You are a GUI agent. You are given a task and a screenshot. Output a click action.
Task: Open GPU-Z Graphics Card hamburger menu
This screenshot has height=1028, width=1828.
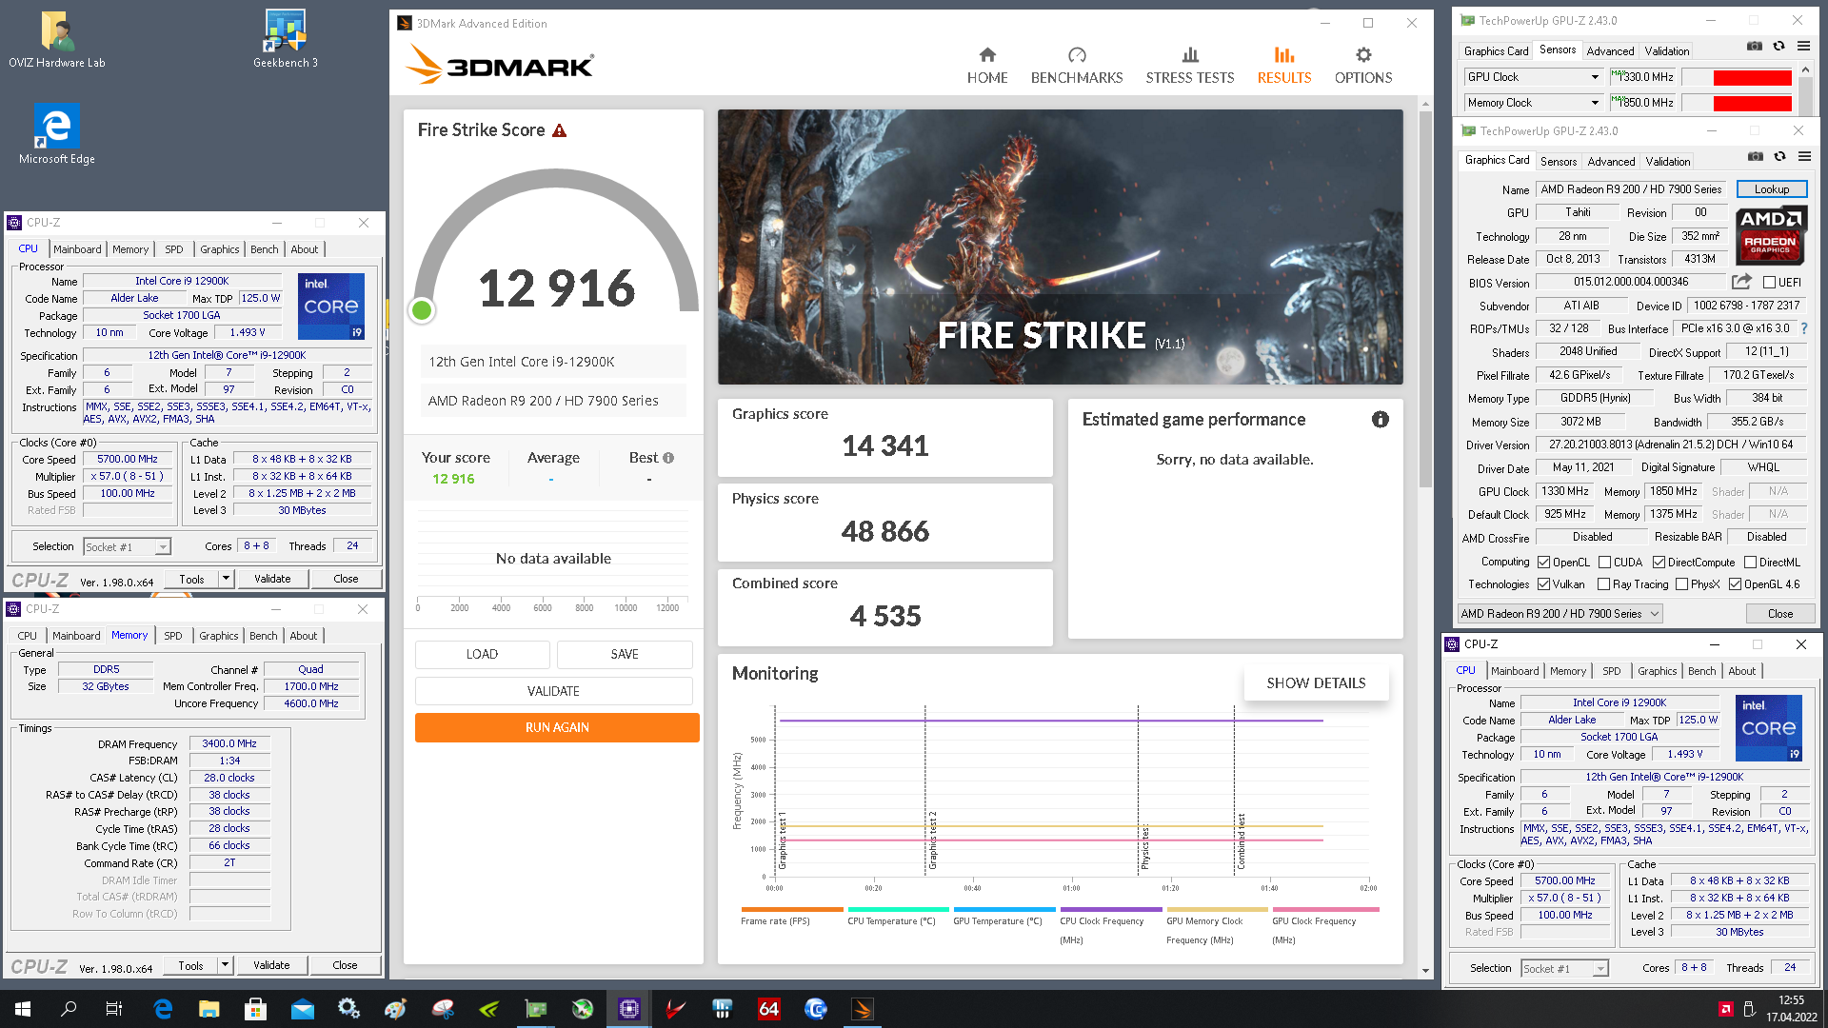tap(1804, 156)
